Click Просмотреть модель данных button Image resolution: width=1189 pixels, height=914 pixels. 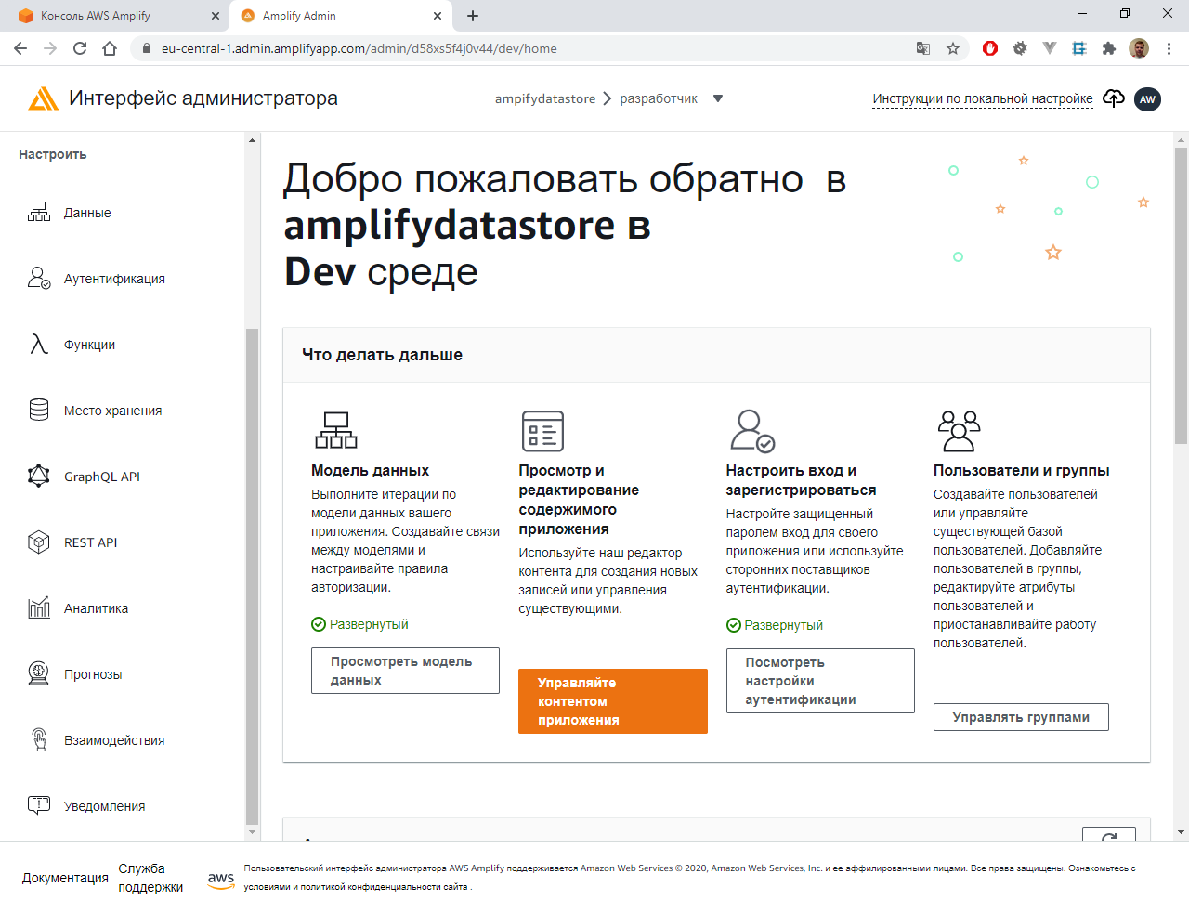pyautogui.click(x=405, y=671)
